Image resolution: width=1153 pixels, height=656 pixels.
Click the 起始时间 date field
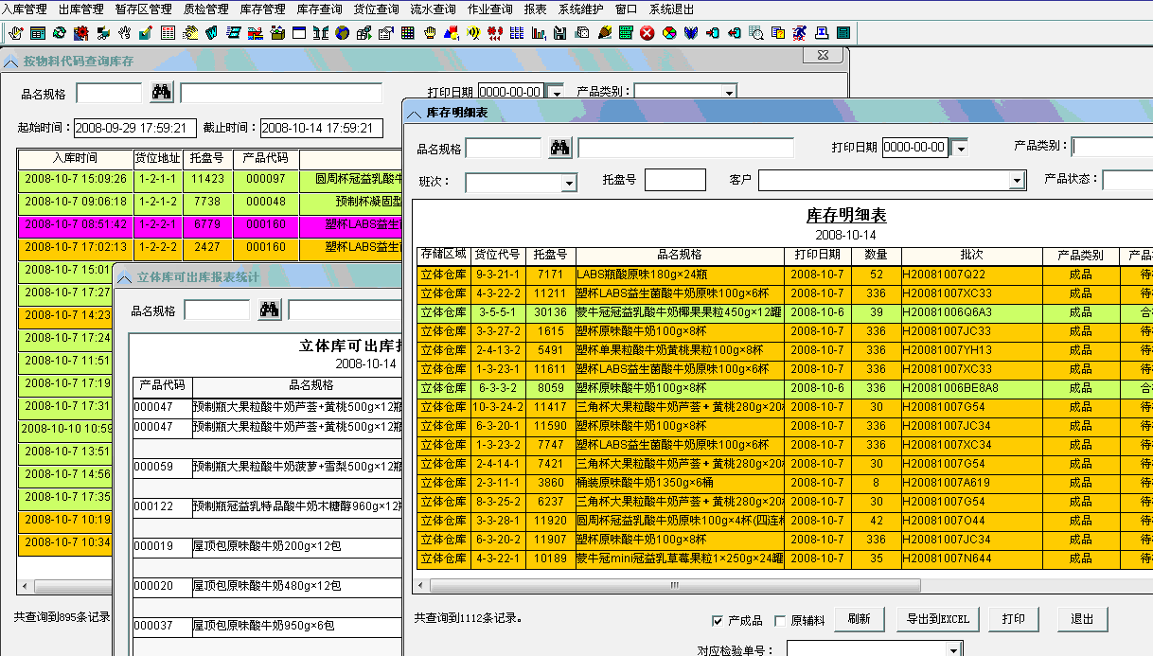pyautogui.click(x=134, y=128)
